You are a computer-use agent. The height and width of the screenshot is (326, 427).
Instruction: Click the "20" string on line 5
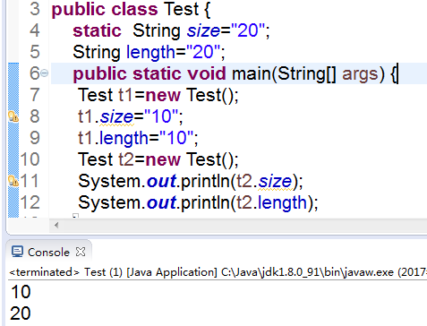click(x=203, y=52)
